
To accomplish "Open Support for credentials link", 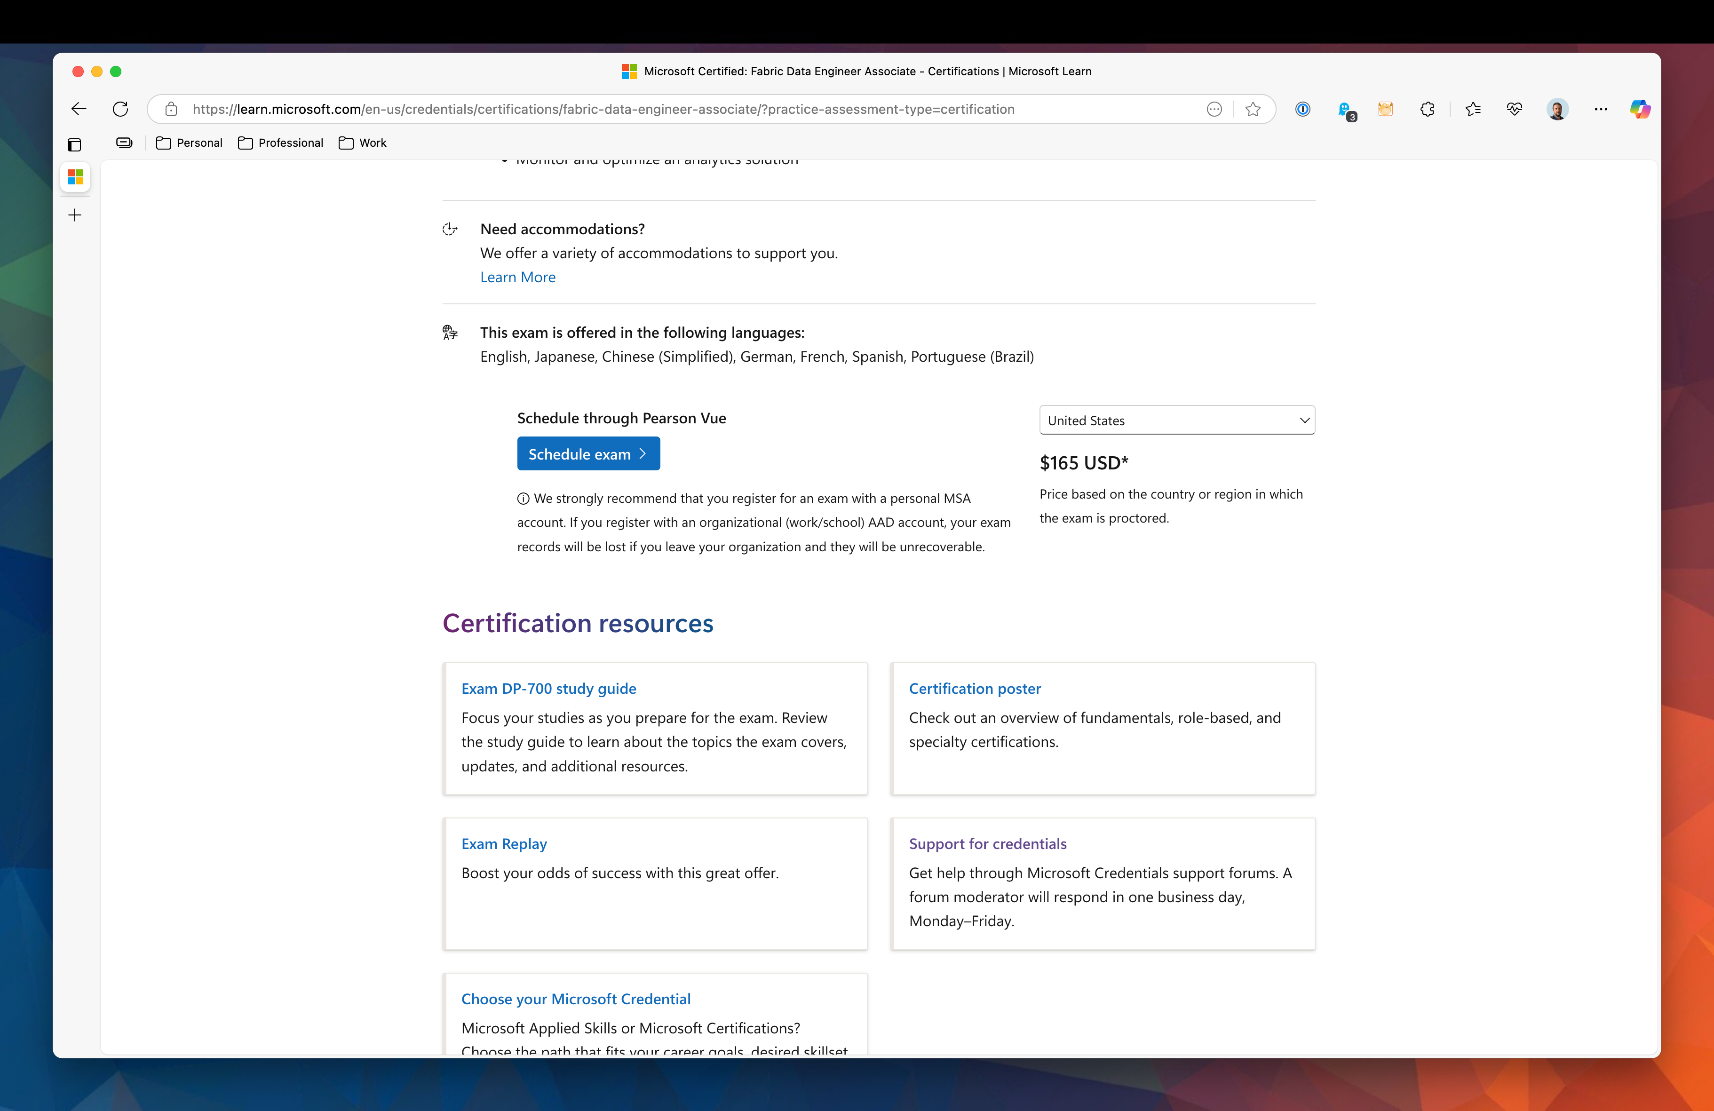I will 988,844.
